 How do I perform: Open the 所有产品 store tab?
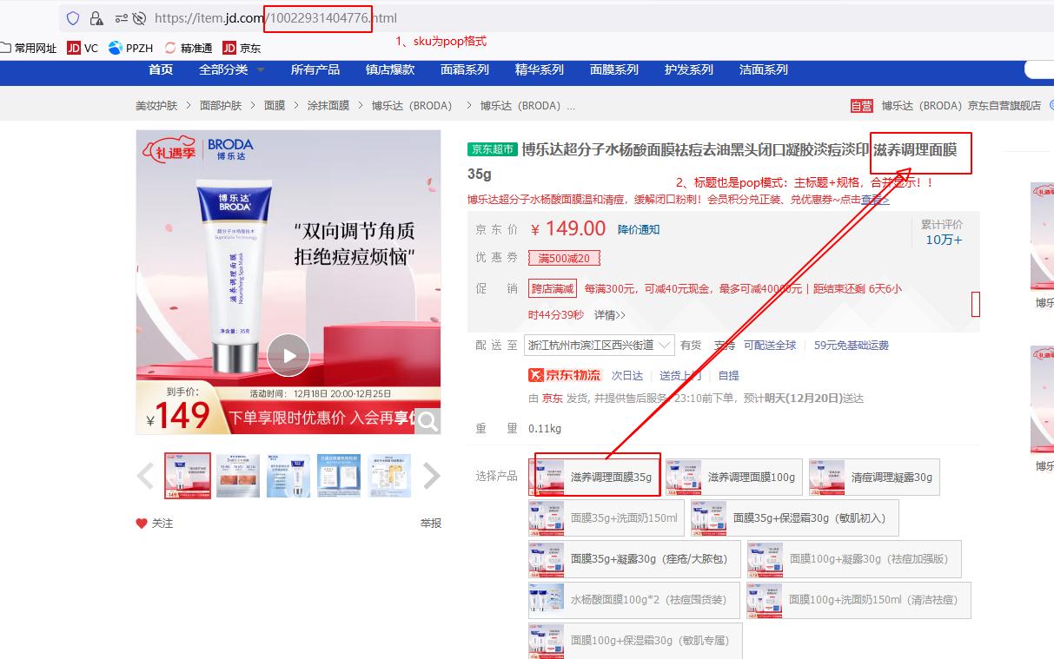pos(315,69)
